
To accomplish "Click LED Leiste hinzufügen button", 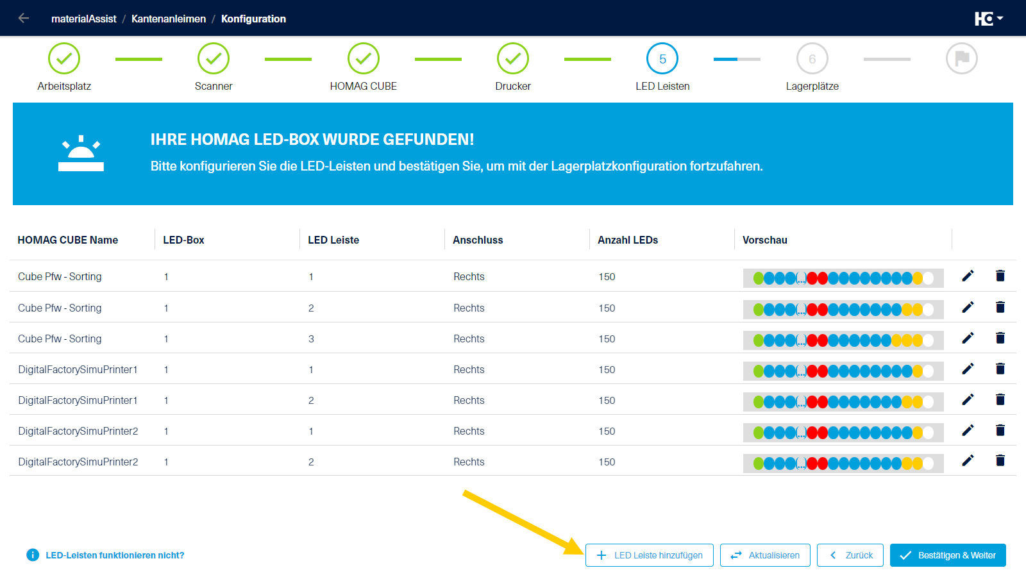I will [649, 555].
